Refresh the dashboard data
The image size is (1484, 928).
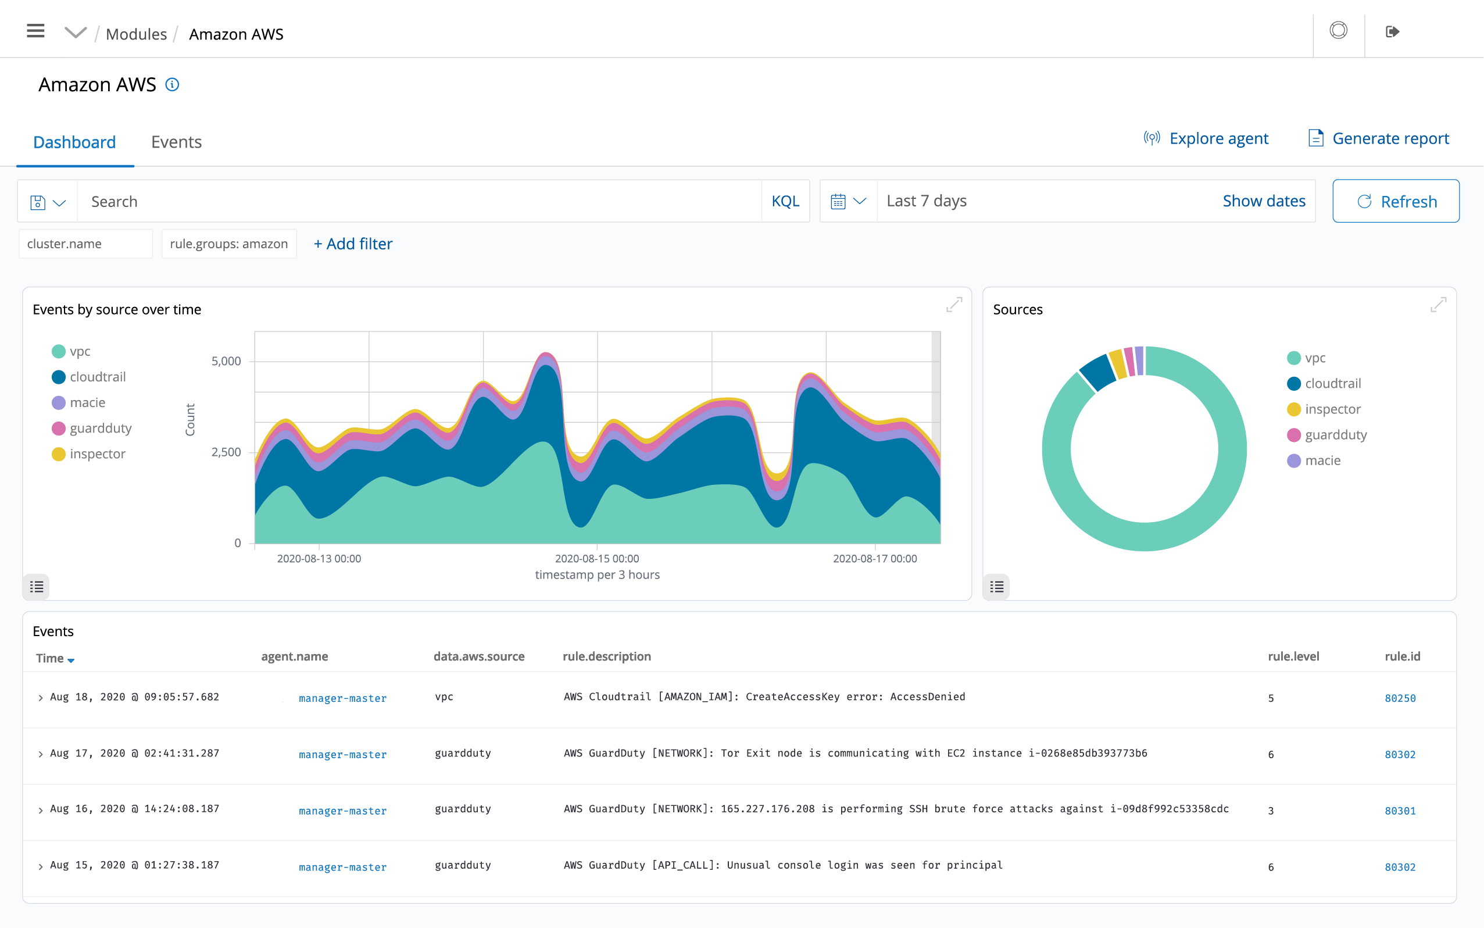point(1396,201)
